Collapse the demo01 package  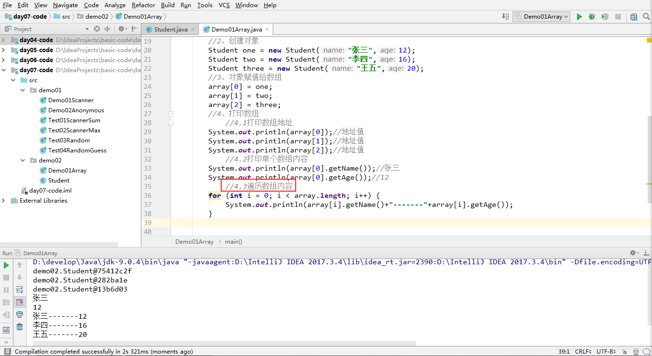(23, 90)
